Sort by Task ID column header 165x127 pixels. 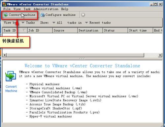[x=15, y=30]
